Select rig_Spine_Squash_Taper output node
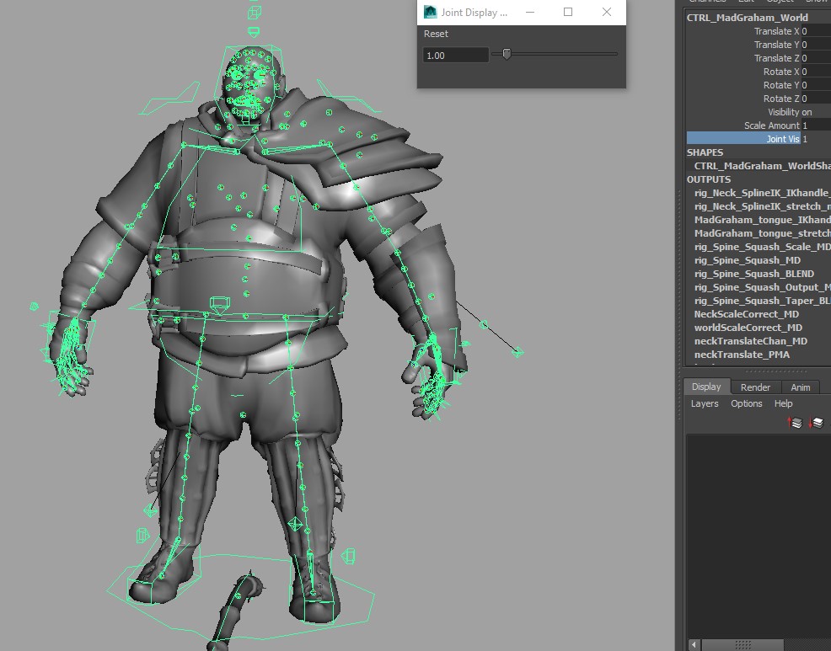Screen dimensions: 831x651 tap(762, 301)
